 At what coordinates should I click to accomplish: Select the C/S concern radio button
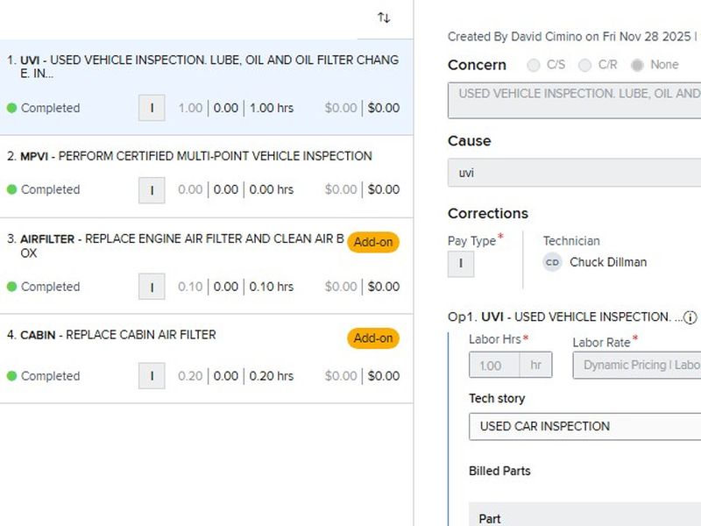(x=534, y=65)
